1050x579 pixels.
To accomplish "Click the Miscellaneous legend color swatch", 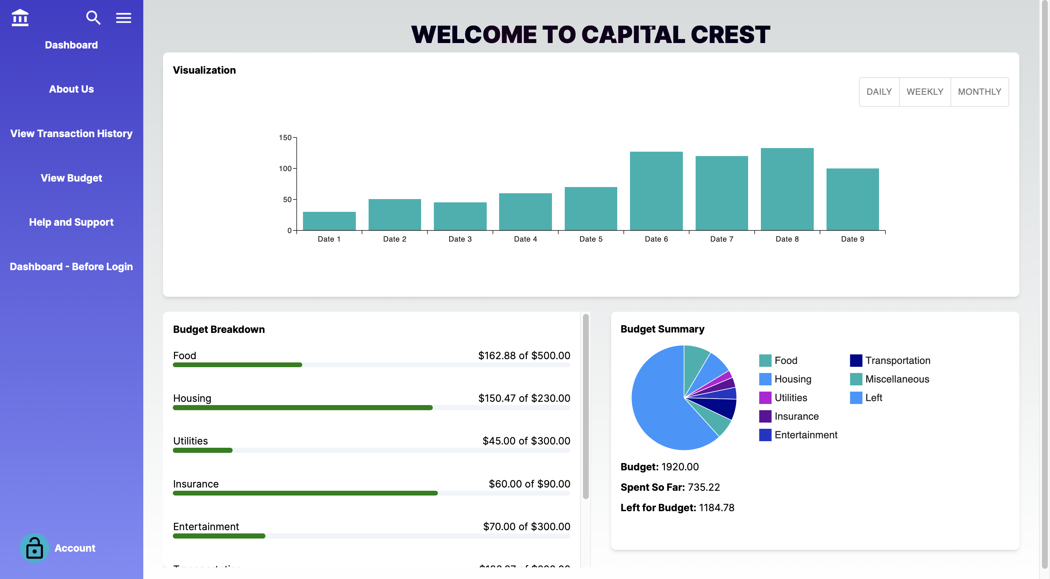I will tap(856, 379).
